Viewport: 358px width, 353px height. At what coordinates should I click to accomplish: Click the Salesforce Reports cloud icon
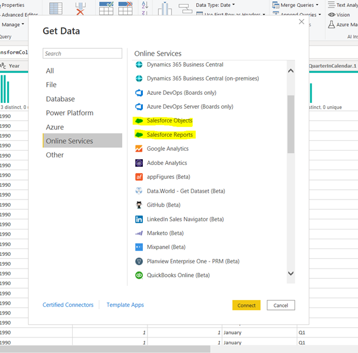click(138, 135)
